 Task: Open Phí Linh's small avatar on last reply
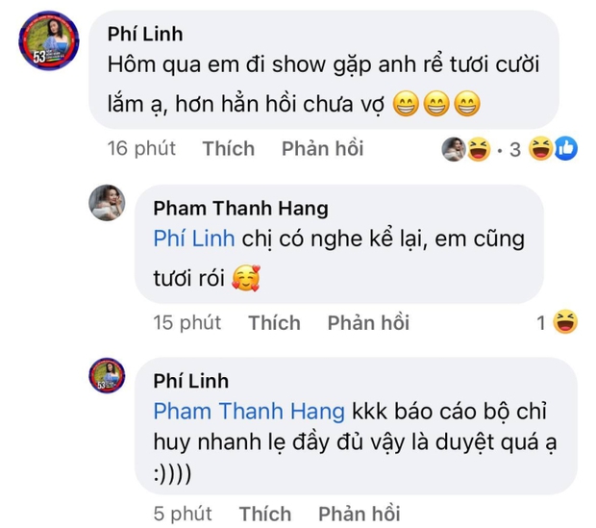[x=107, y=375]
